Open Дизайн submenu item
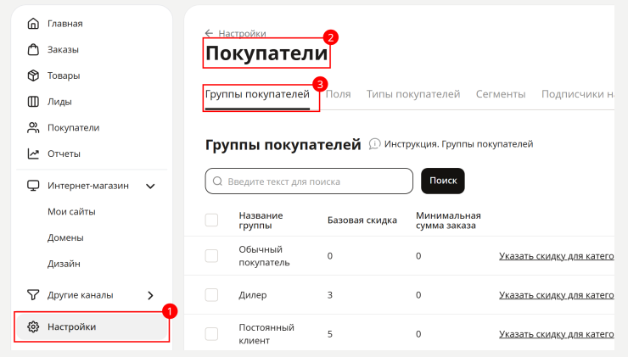The width and height of the screenshot is (628, 357). pyautogui.click(x=64, y=264)
